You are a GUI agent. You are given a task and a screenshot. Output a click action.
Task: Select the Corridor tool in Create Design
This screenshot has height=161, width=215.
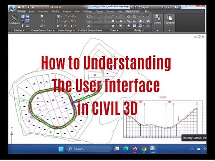[65, 26]
